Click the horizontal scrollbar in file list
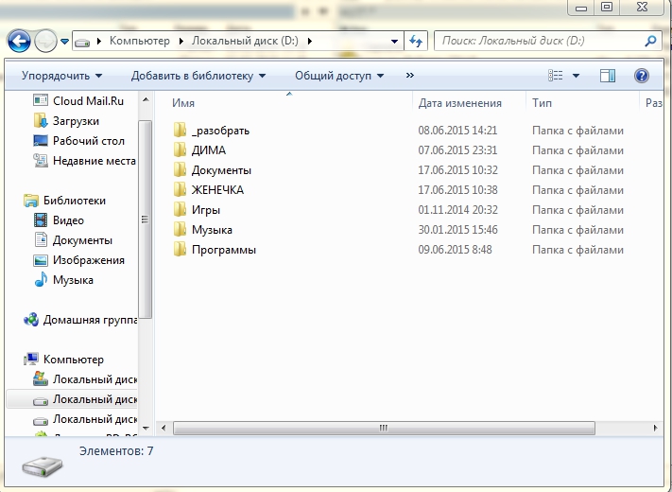 coord(383,428)
